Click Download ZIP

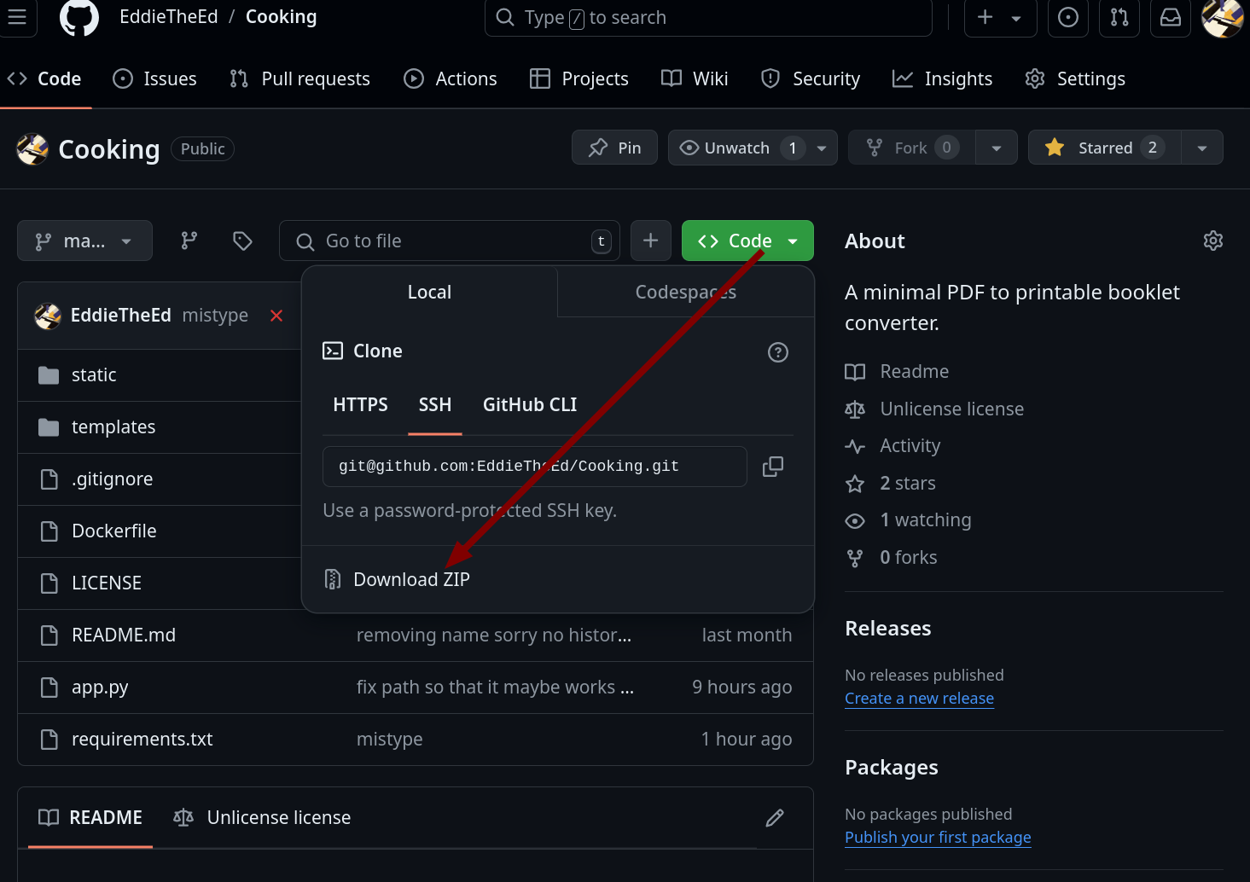[411, 579]
